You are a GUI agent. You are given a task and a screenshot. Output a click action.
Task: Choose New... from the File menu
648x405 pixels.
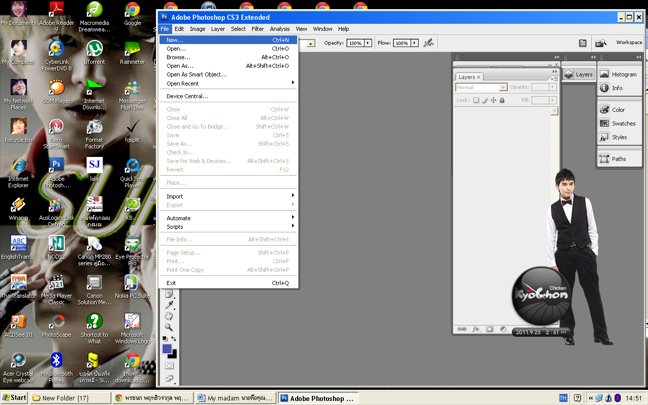tap(228, 40)
